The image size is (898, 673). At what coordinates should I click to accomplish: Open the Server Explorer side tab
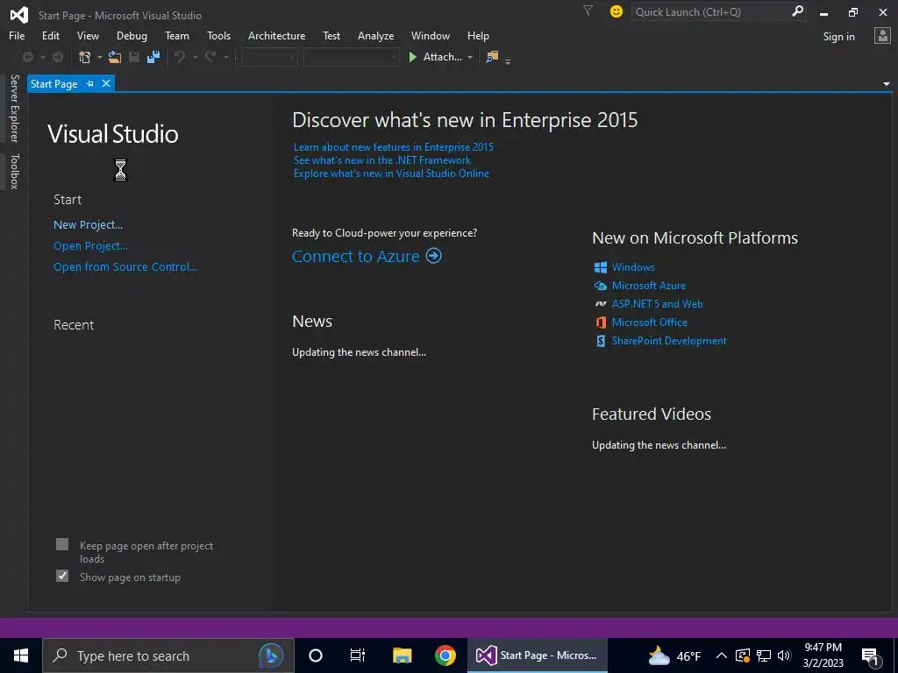tap(14, 109)
